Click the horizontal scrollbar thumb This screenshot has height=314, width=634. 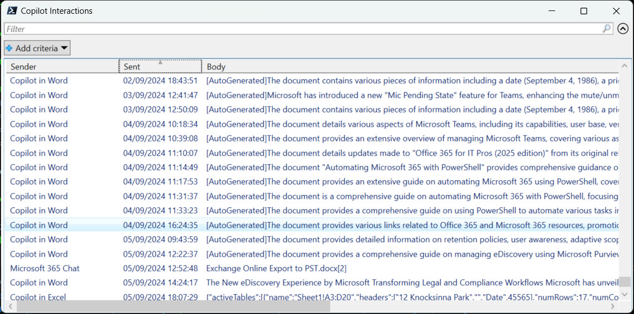(171, 306)
